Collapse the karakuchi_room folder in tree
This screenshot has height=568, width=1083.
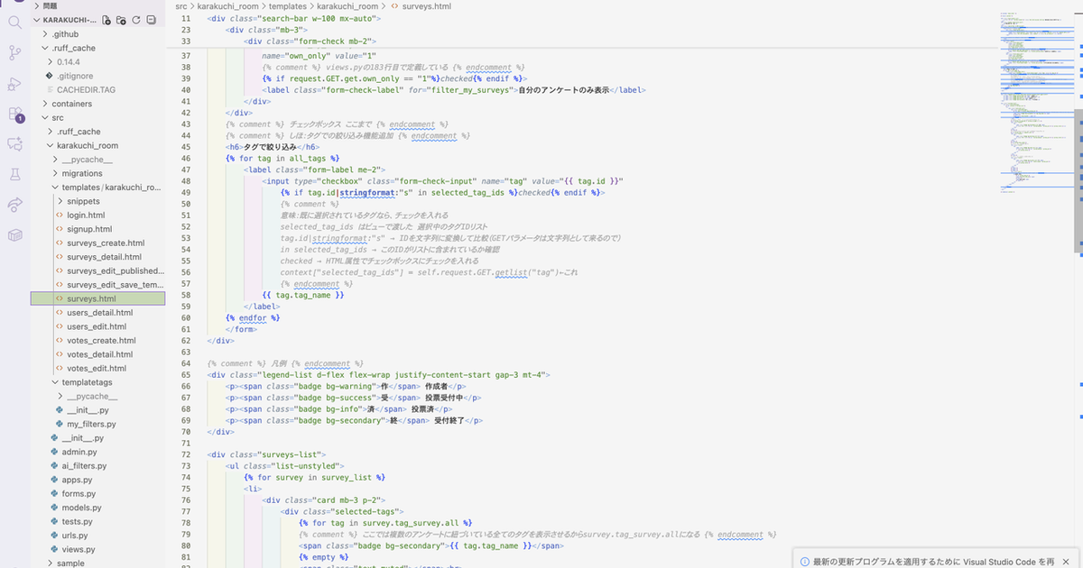point(51,145)
